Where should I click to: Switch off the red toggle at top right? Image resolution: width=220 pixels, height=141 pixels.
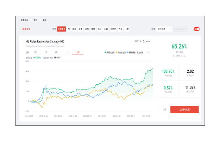click(197, 29)
